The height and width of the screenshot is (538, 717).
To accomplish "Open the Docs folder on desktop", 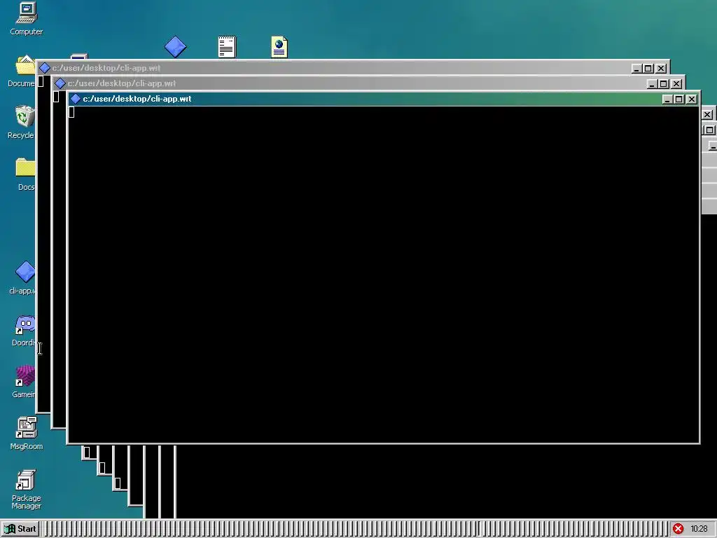I will (25, 174).
